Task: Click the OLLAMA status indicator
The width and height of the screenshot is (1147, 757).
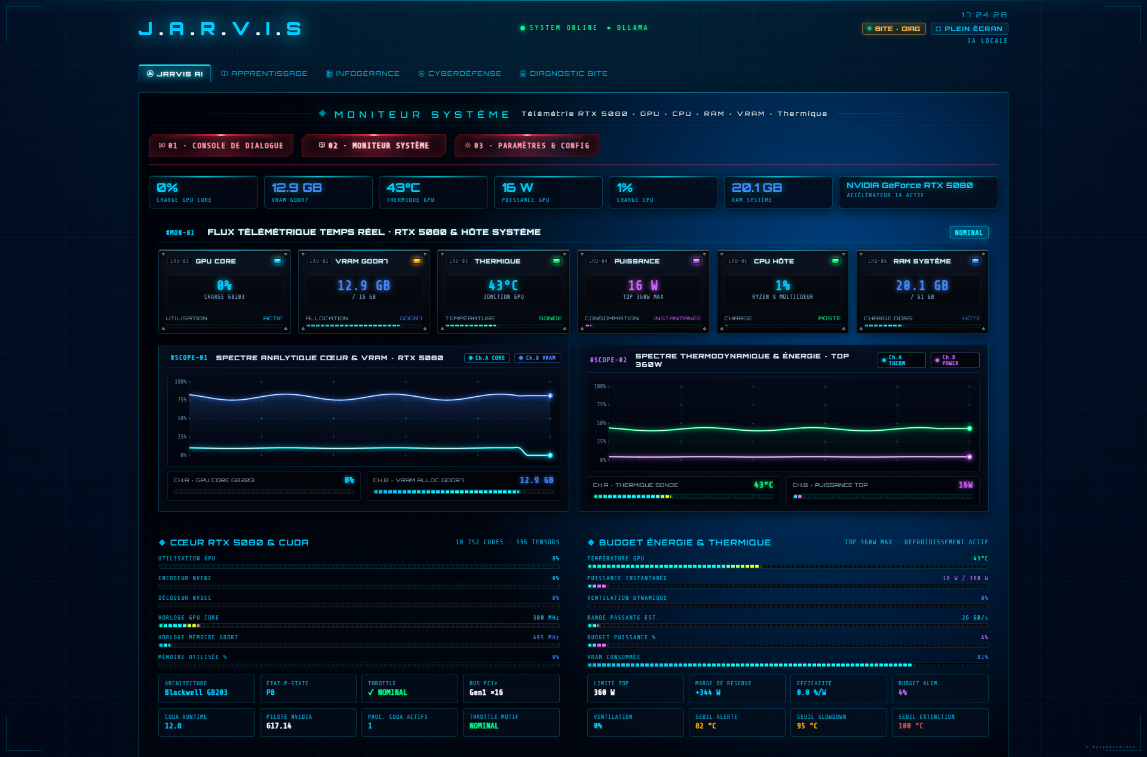Action: pyautogui.click(x=627, y=28)
